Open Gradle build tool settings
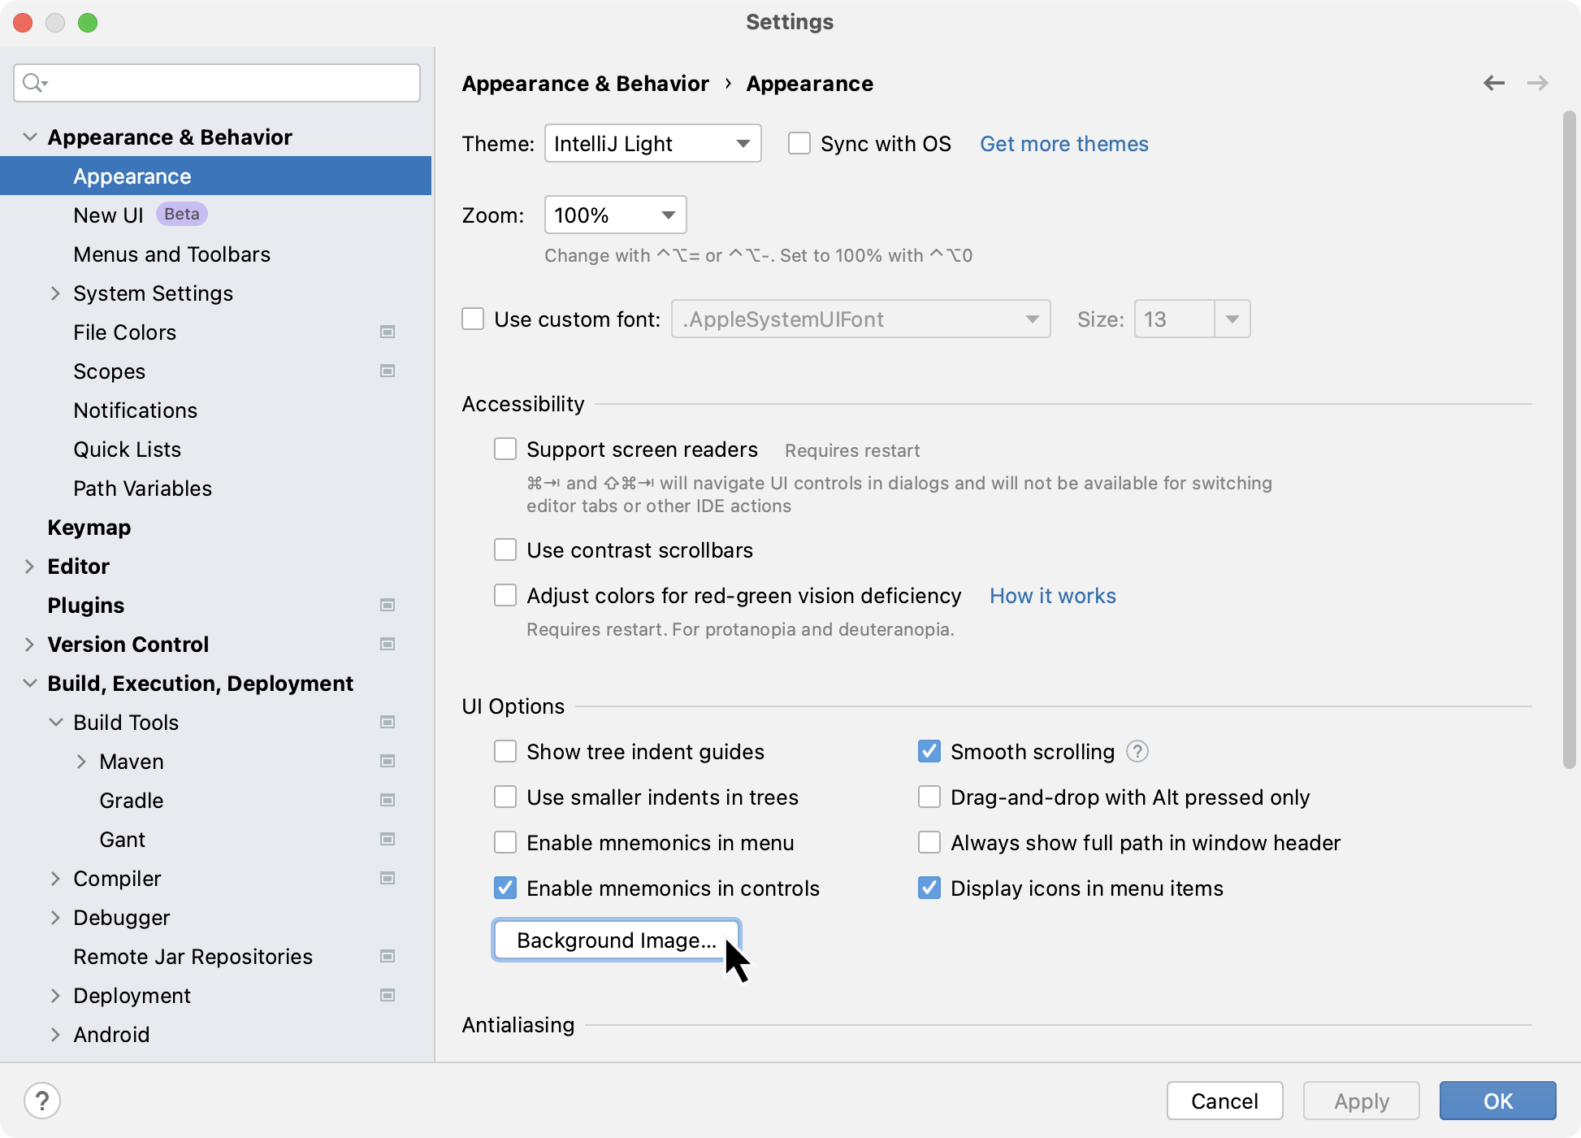Screen dimensions: 1581x1138 coord(132,801)
